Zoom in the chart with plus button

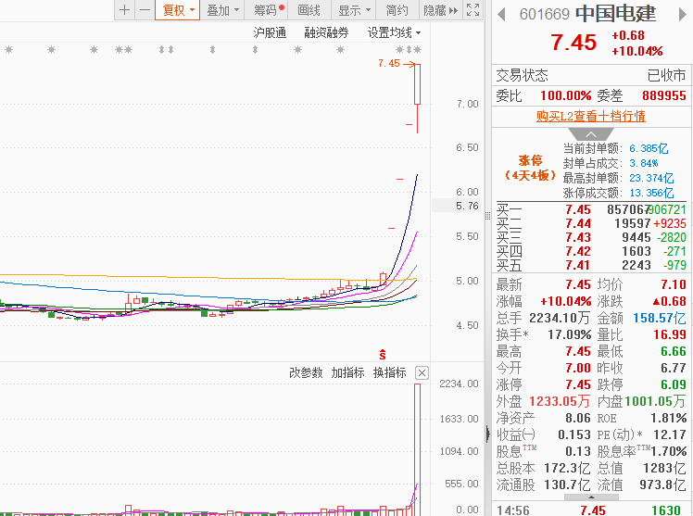coord(125,9)
